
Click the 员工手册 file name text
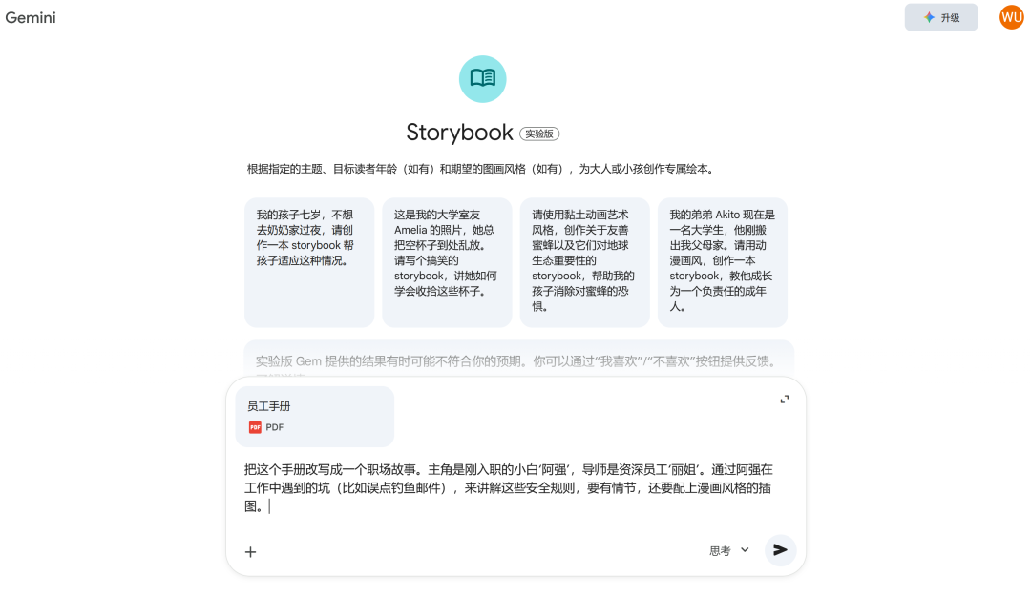(x=268, y=406)
